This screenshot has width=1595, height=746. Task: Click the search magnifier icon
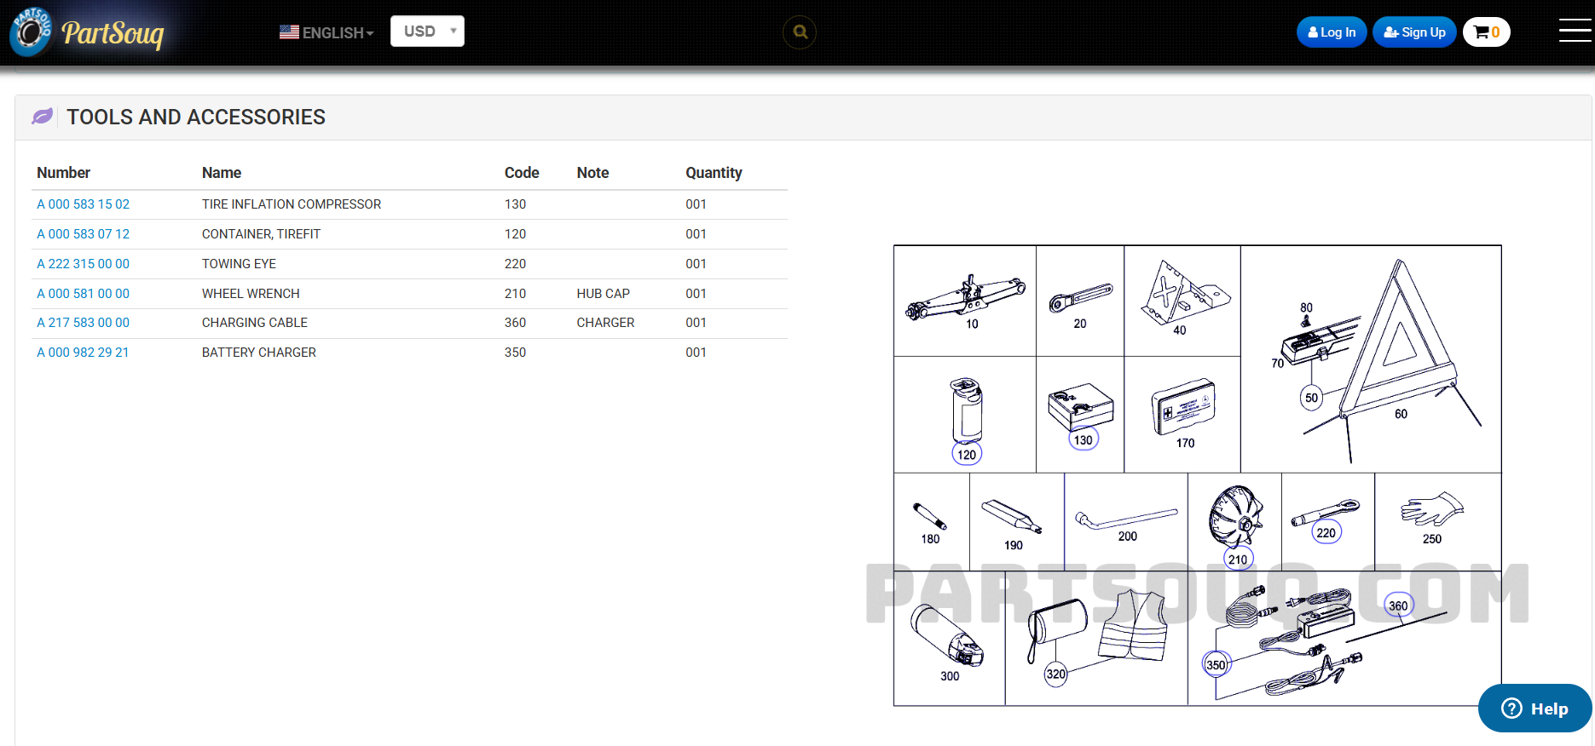(800, 32)
